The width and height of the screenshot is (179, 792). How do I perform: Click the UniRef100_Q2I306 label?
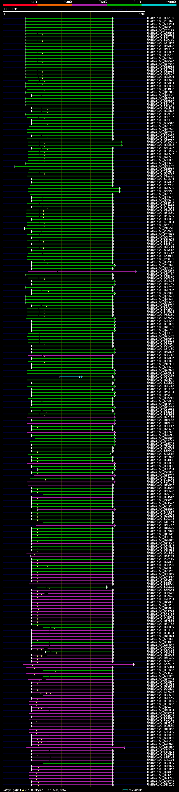click(x=161, y=65)
